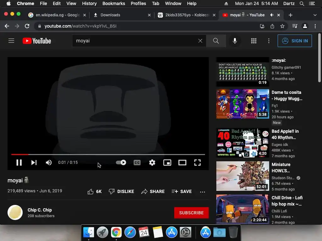The width and height of the screenshot is (322, 241).
Task: Open Chrome media controls icon
Action: point(295,26)
